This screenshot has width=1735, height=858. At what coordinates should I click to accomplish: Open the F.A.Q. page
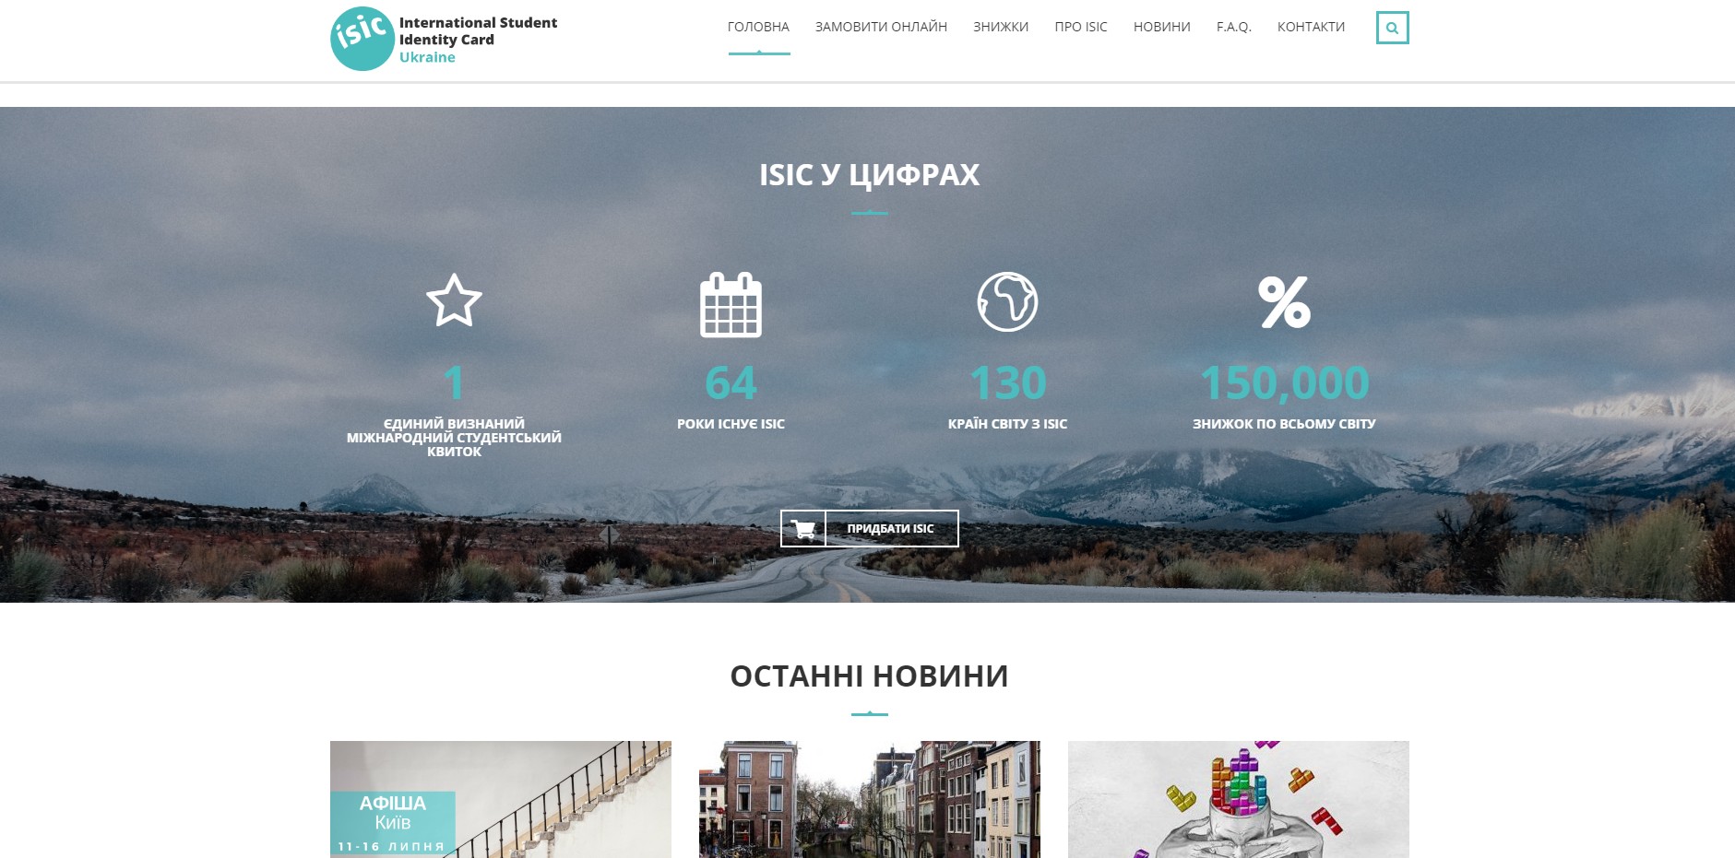[1234, 27]
